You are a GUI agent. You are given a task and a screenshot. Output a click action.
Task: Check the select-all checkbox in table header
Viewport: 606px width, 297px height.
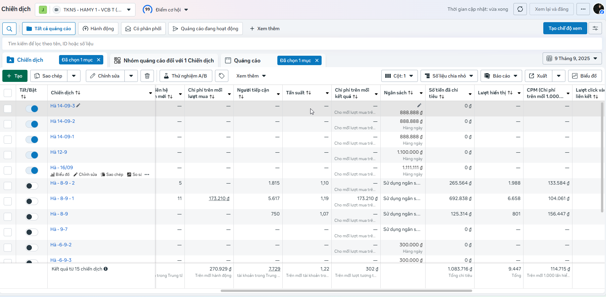[8, 93]
